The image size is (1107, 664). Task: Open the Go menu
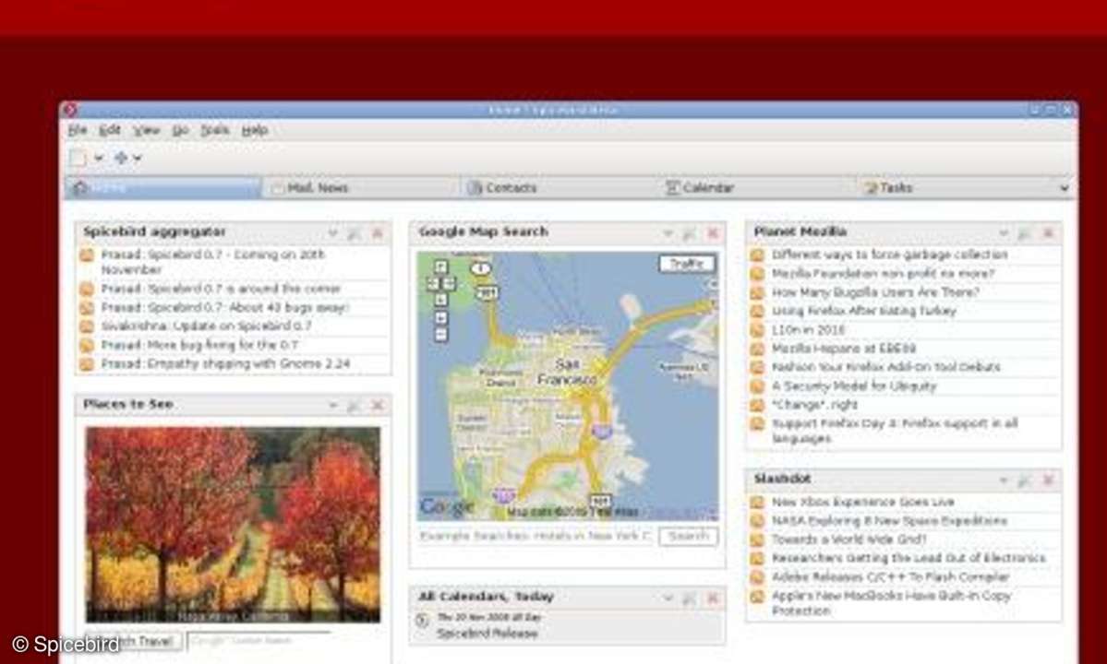180,130
